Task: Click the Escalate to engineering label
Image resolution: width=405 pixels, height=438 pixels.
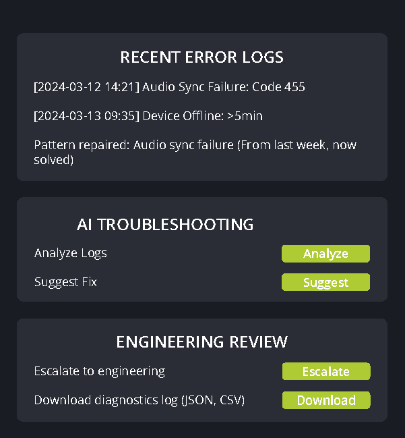Action: tap(100, 371)
